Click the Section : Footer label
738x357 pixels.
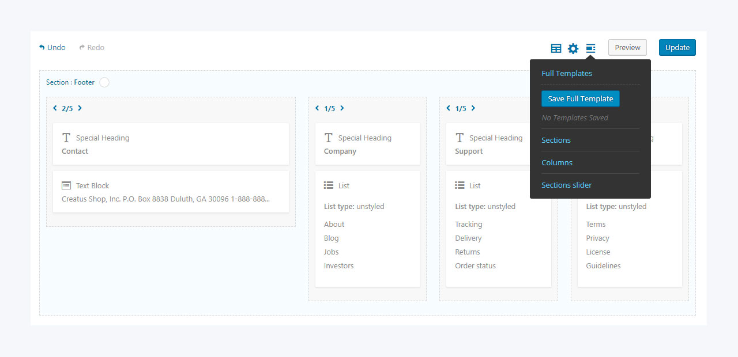coord(70,82)
